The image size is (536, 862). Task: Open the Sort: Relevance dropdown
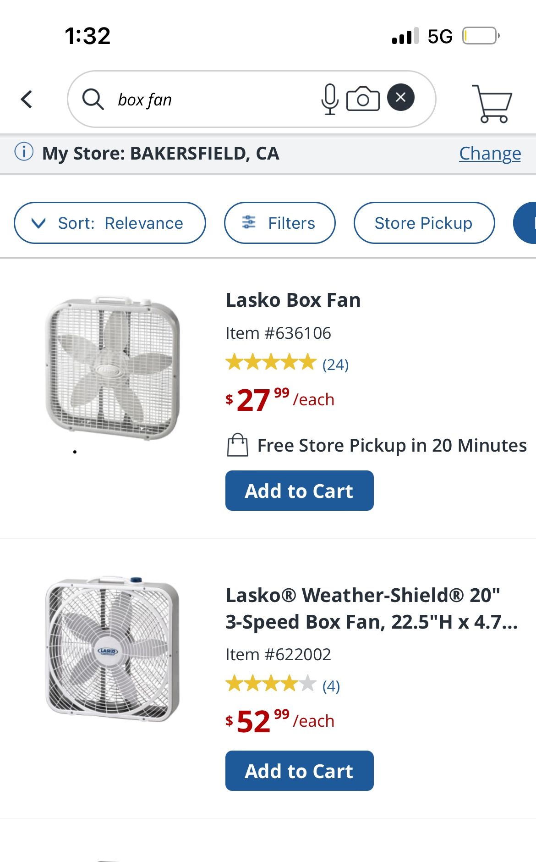click(110, 223)
